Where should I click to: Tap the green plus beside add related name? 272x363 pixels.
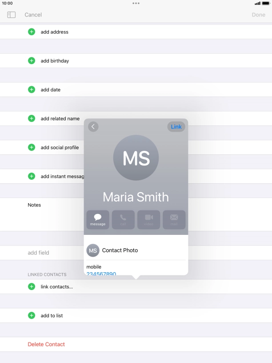[x=32, y=119]
